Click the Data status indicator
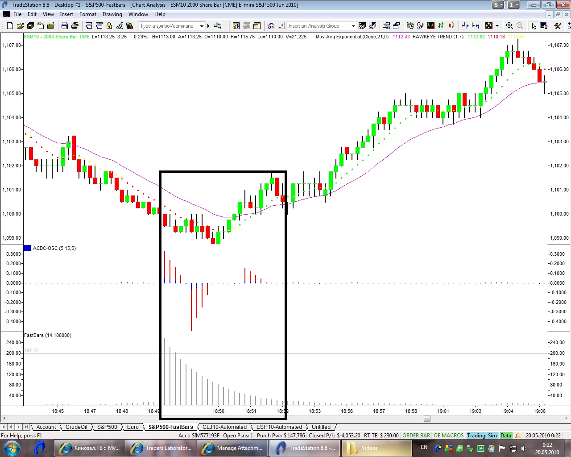 506,436
